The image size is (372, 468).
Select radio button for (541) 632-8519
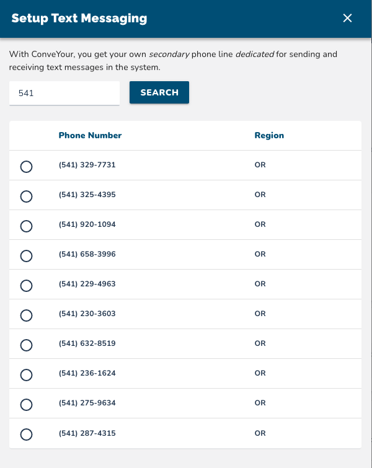[x=27, y=345]
